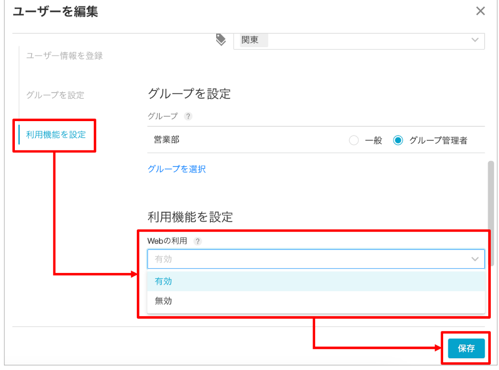
Task: Choose 有効 in dropdown list
Action: [x=316, y=281]
